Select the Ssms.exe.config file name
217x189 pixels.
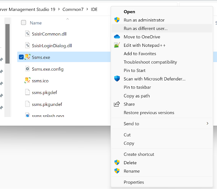pos(47,69)
